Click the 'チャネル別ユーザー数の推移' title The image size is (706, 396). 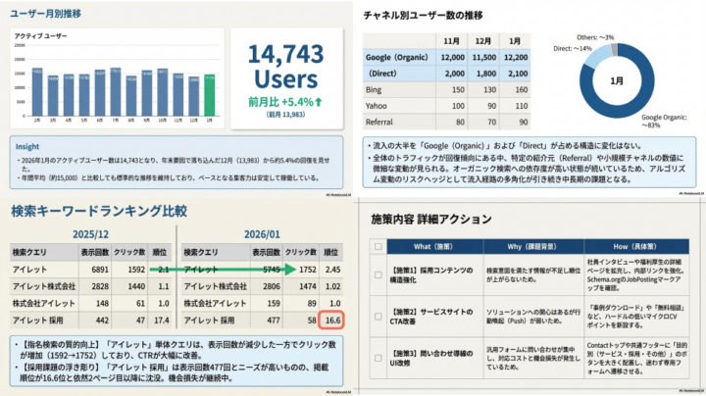click(x=423, y=16)
